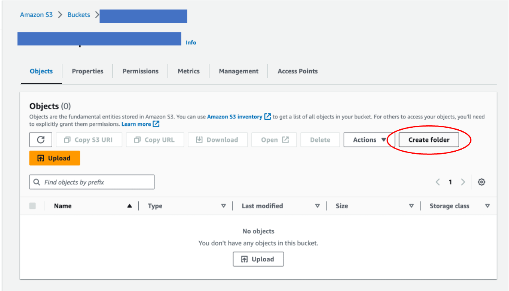Screen dimensions: 509x291
Task: Tick the select-all checkbox in table header
Action: click(x=32, y=206)
